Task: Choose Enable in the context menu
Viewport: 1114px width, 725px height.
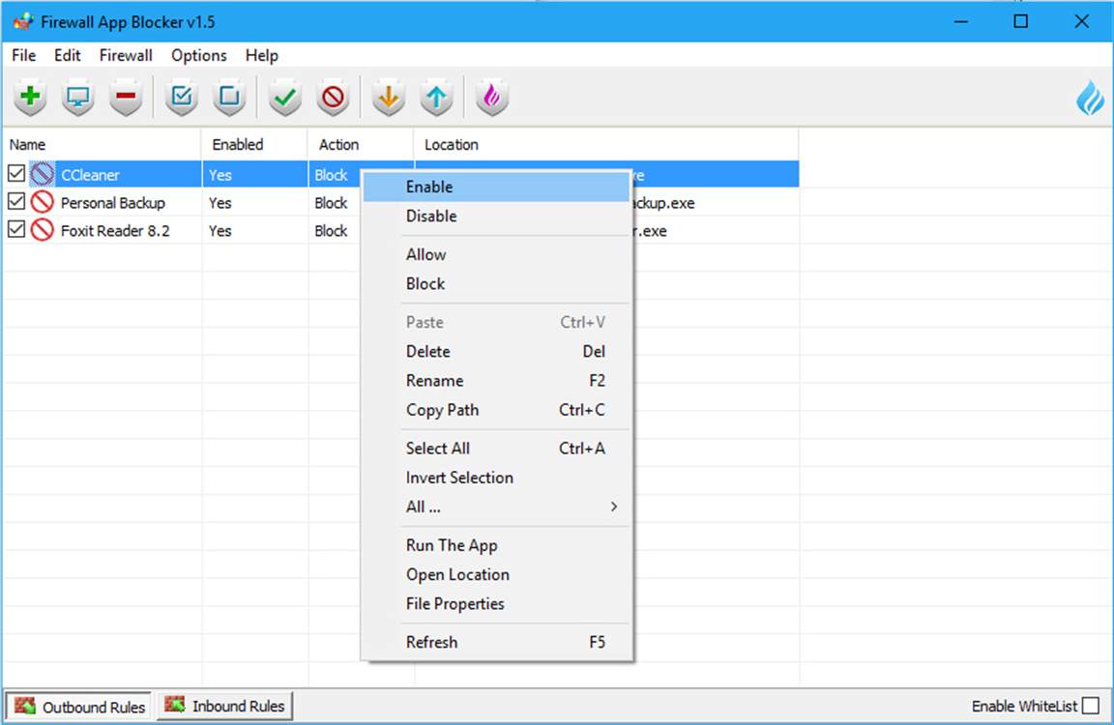Action: (497, 187)
